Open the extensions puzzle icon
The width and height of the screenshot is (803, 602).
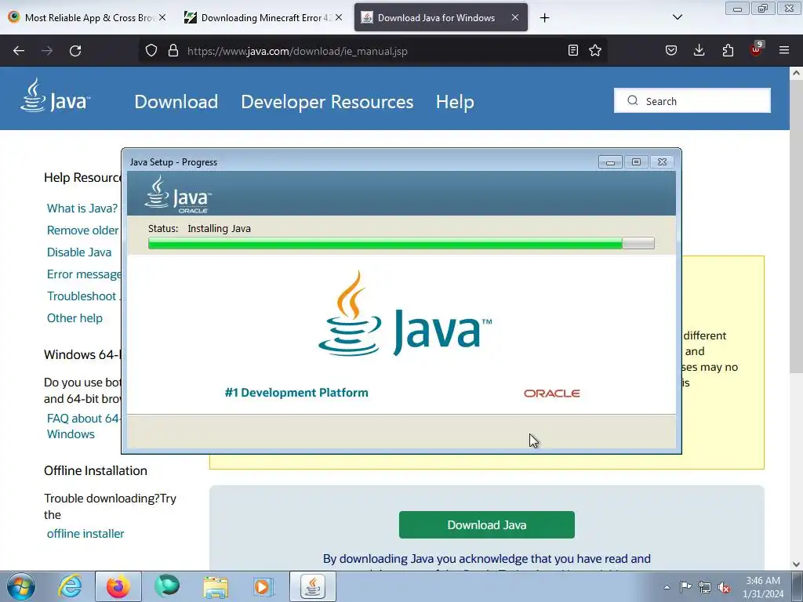pyautogui.click(x=728, y=50)
